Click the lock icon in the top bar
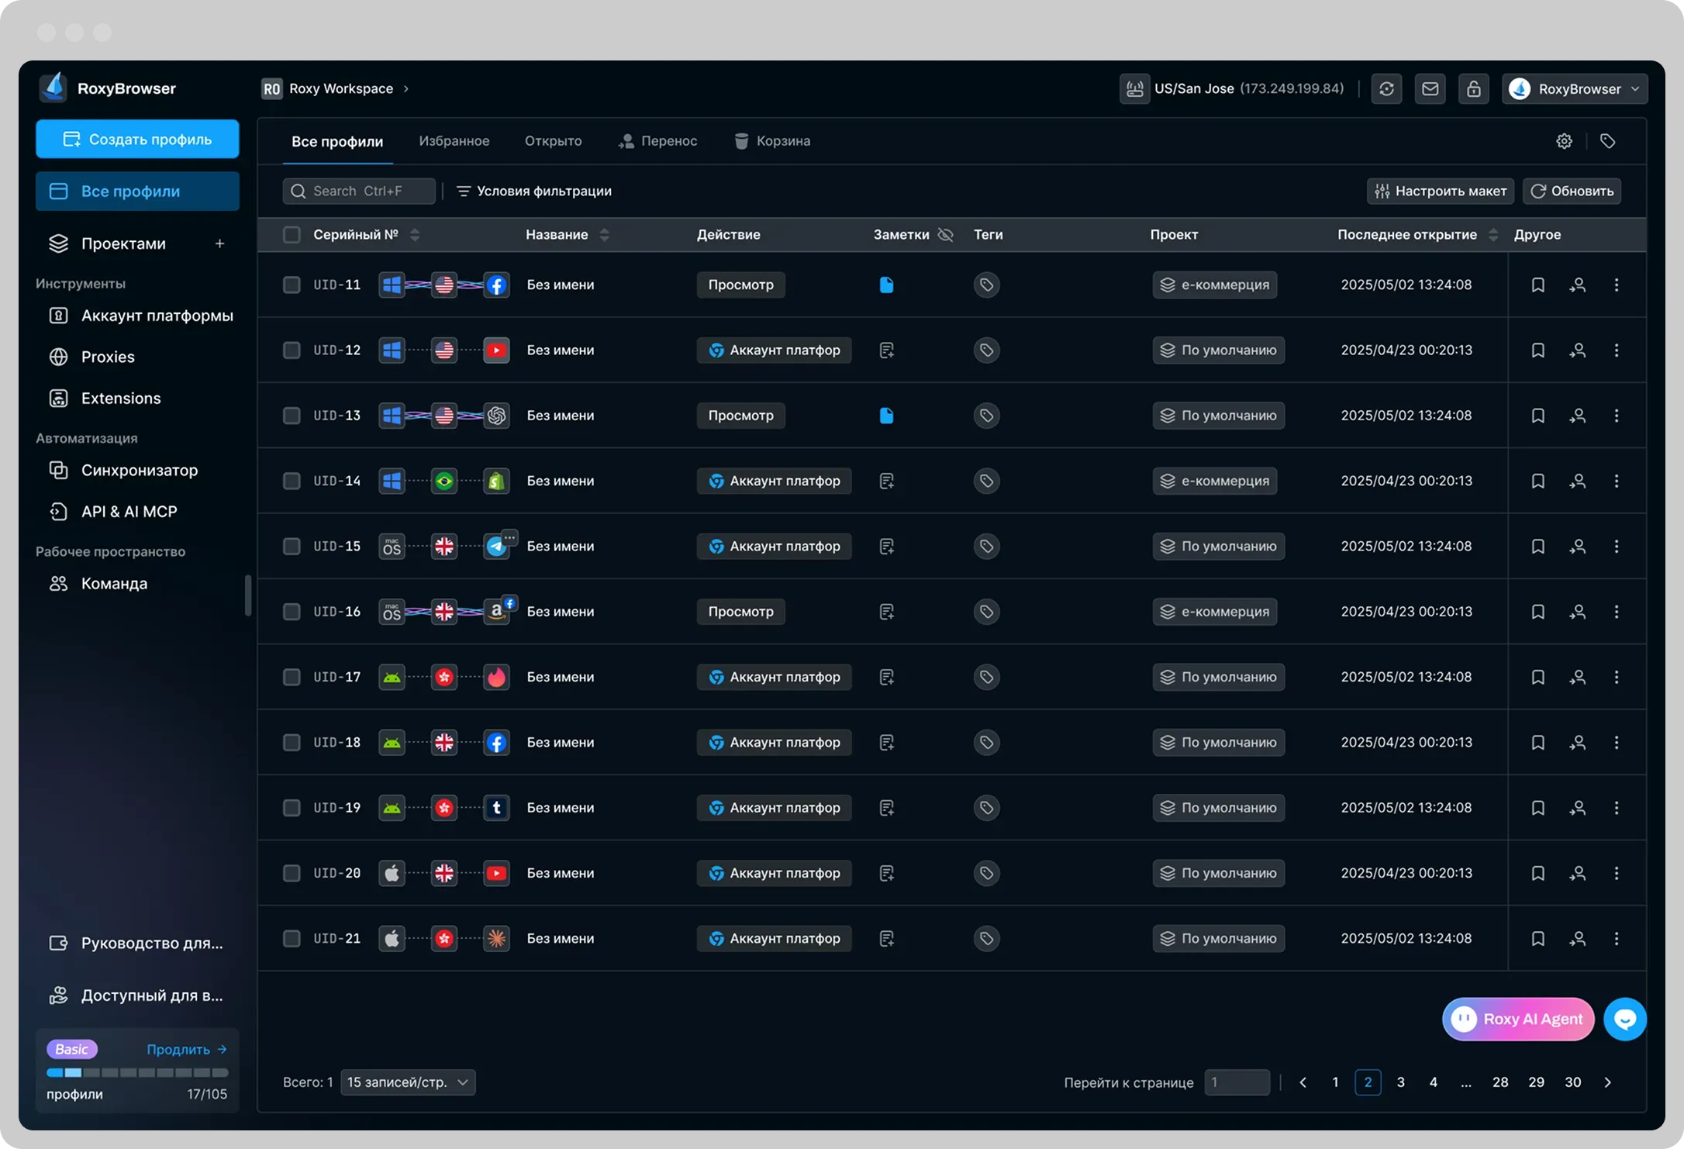The image size is (1684, 1149). coord(1473,88)
